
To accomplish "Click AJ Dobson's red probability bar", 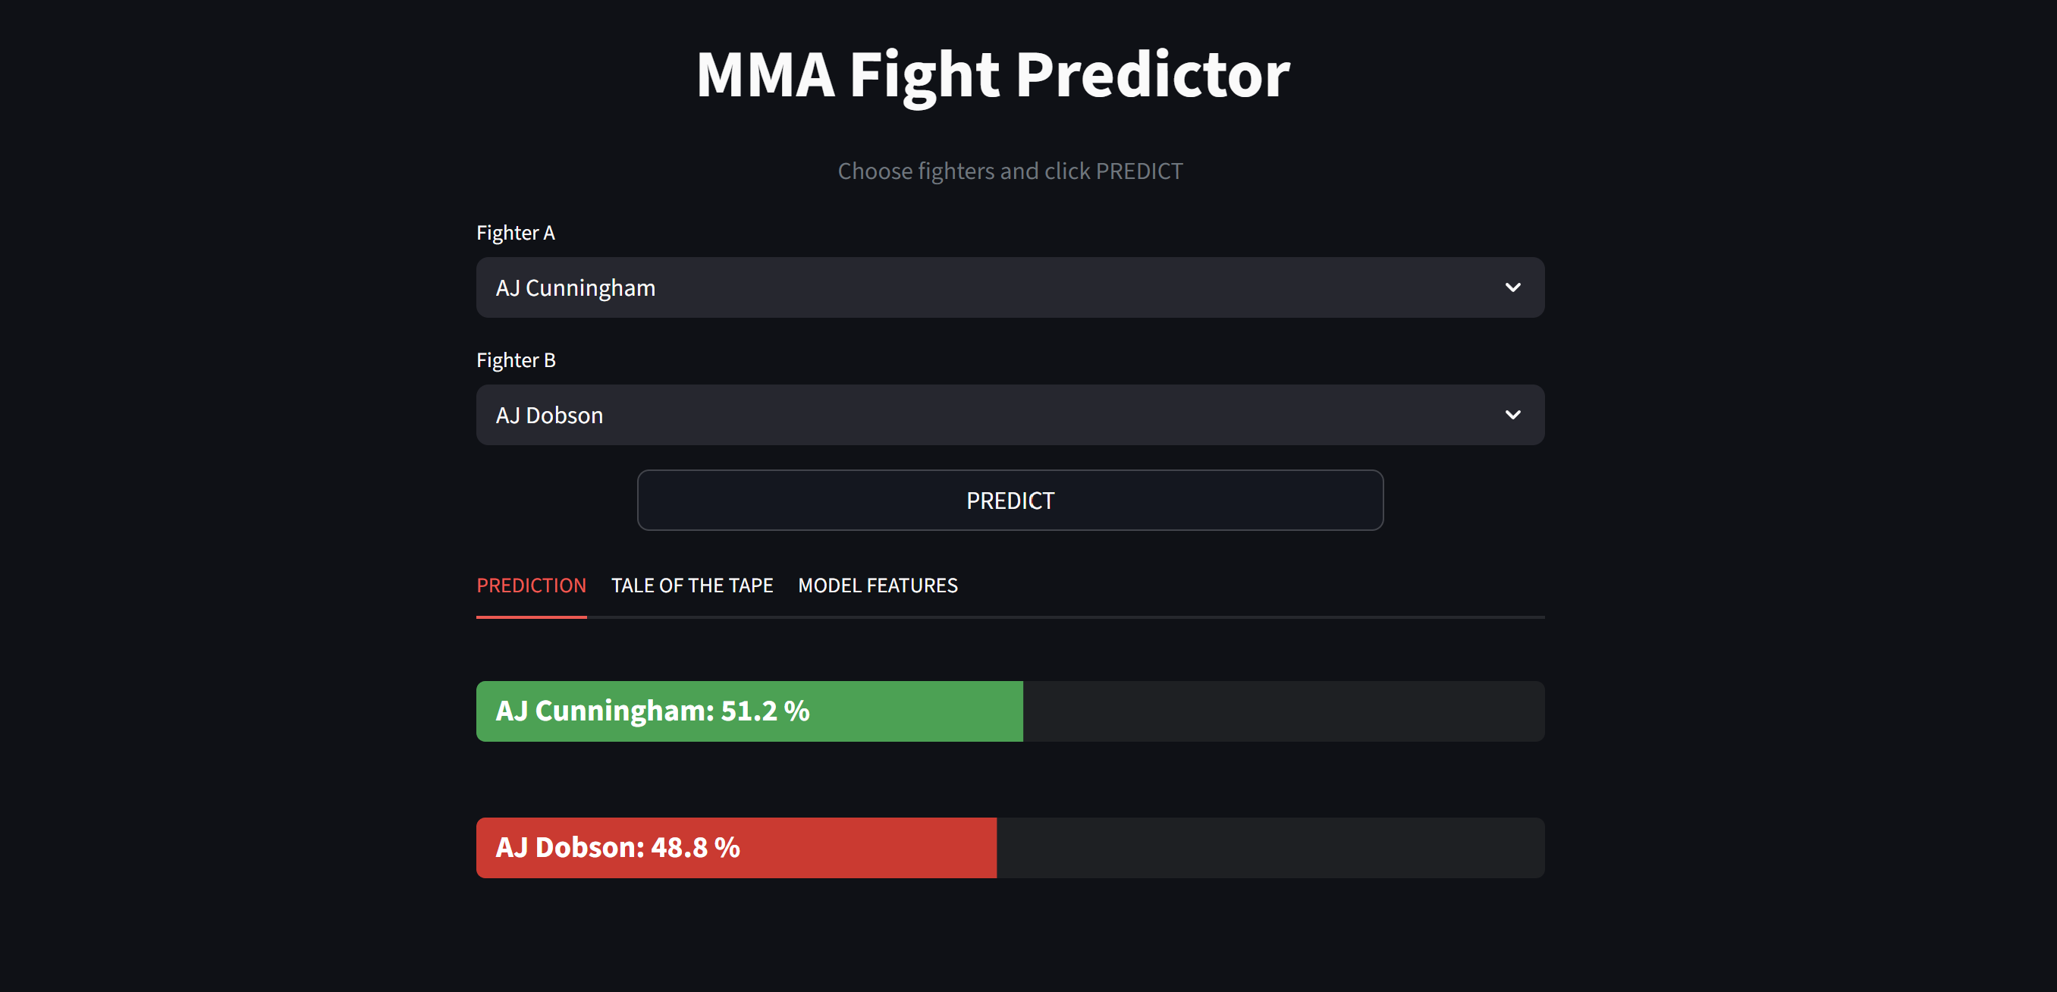I will [x=736, y=847].
